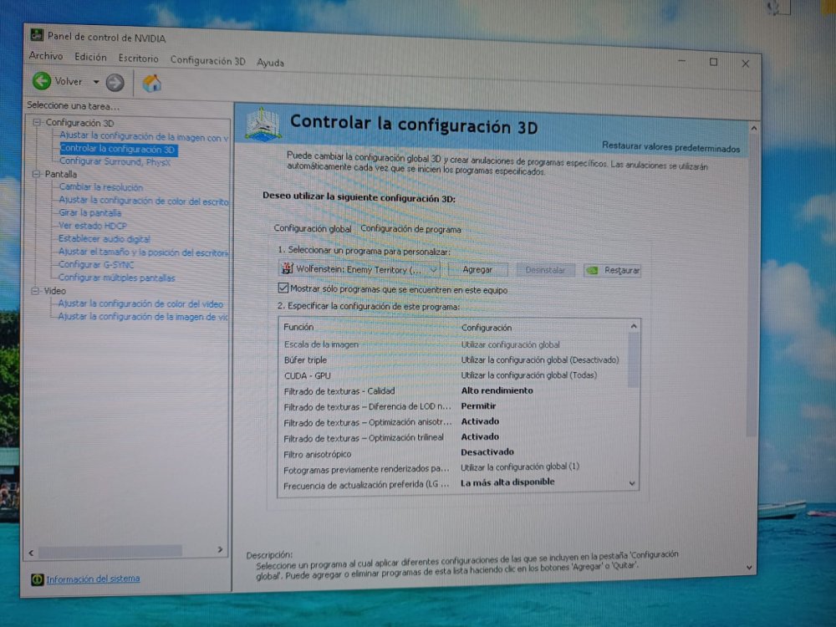
Task: Select Ajustar la configuración de la imagen de vídeo
Action: pyautogui.click(x=142, y=316)
